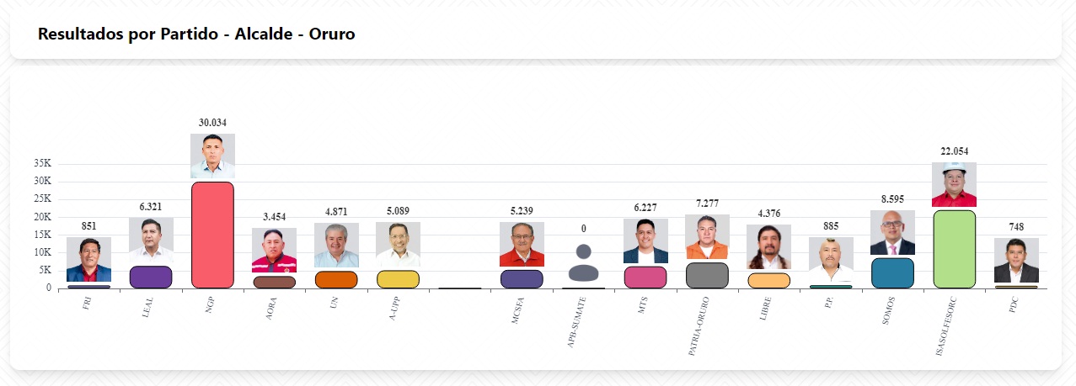1076x386 pixels.
Task: Open the SOMOS candidate photo
Action: pos(892,232)
